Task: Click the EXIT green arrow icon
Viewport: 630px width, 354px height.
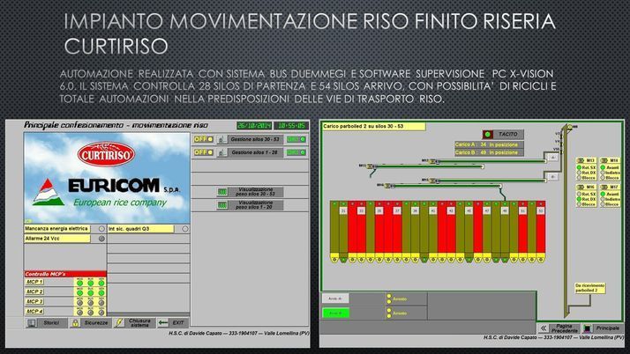Action: (x=162, y=322)
